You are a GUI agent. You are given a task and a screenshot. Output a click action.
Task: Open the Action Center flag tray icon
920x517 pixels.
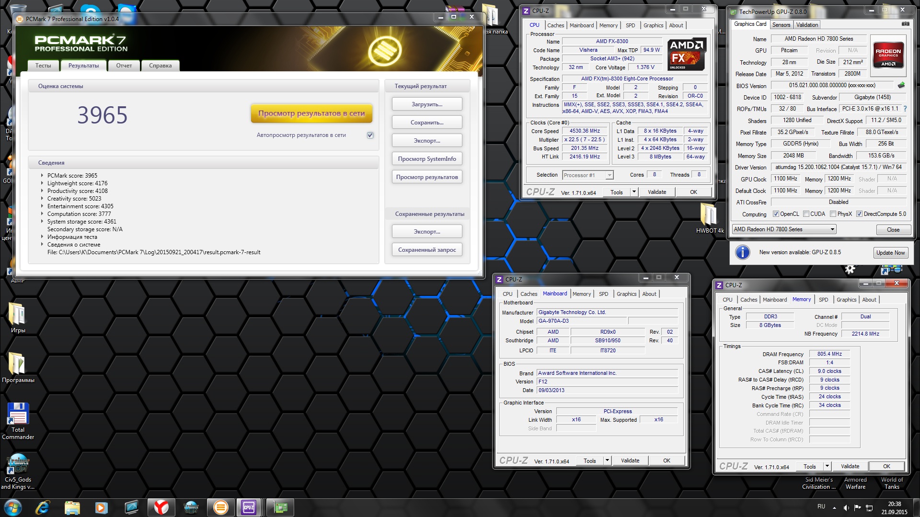(x=858, y=507)
